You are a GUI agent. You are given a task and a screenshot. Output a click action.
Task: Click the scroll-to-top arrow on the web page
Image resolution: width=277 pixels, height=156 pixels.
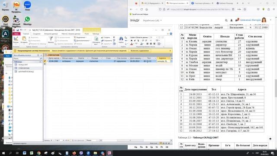click(270, 139)
